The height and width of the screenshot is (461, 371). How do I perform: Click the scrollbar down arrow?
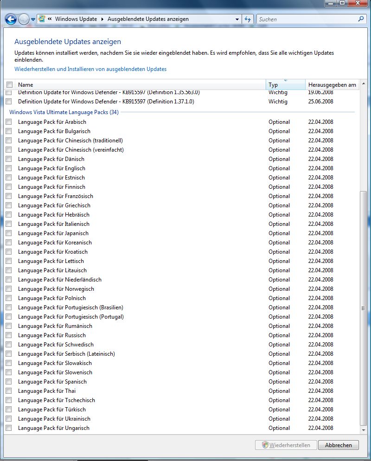tap(364, 430)
